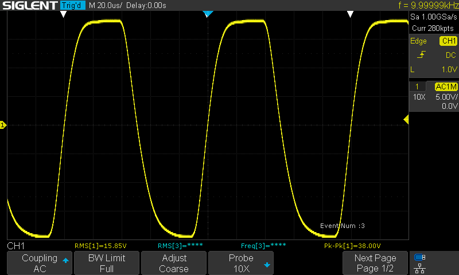Click the Edge trigger type label
459x275 pixels.
418,41
